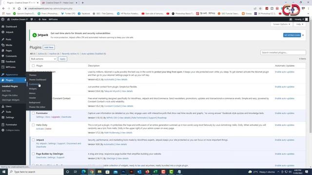This screenshot has width=312, height=175.
Task: Open Photoshop from the taskbar
Action: [x=123, y=172]
